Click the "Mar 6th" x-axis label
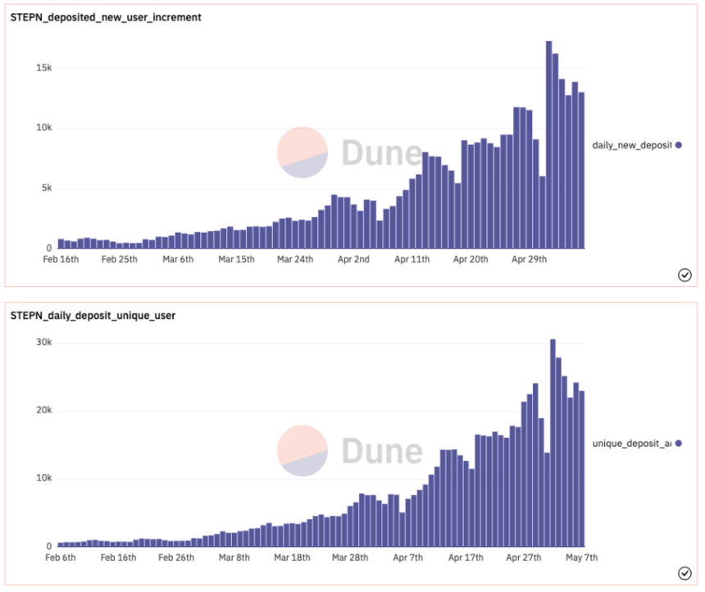This screenshot has height=592, width=705. coord(178,260)
